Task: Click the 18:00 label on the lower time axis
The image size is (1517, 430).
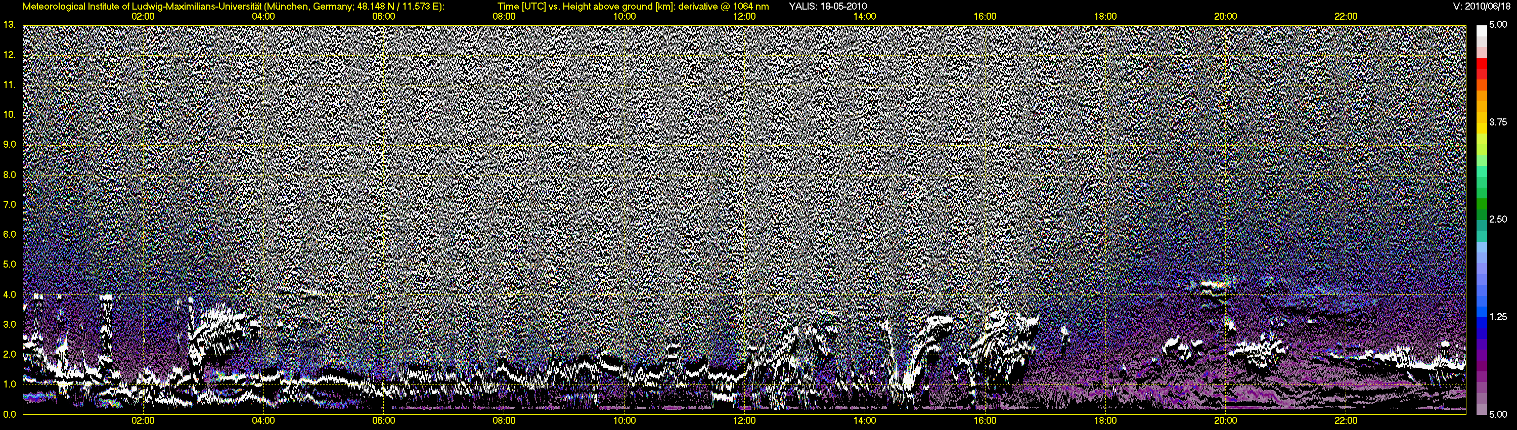Action: [x=1105, y=420]
